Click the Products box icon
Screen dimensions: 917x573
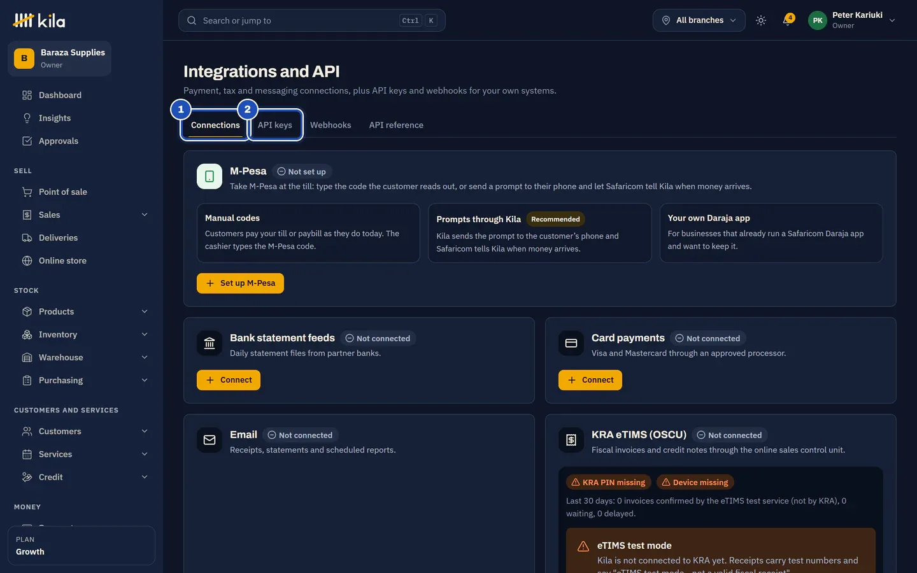click(x=27, y=311)
